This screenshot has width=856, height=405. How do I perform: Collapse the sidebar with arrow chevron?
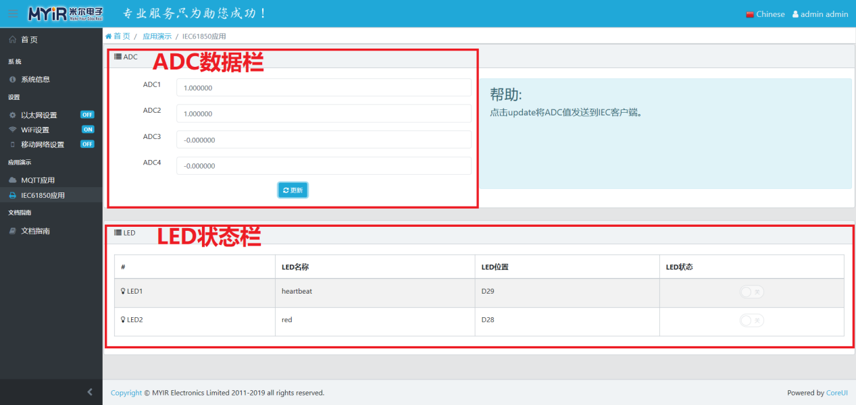90,392
